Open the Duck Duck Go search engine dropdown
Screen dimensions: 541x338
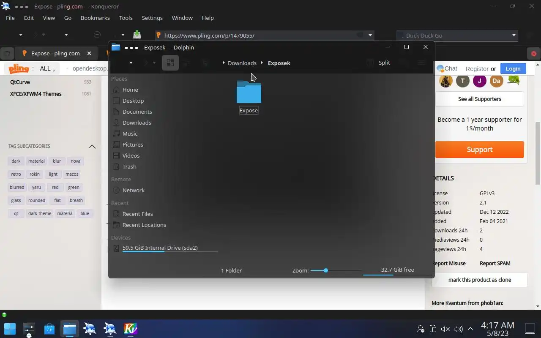pos(514,35)
